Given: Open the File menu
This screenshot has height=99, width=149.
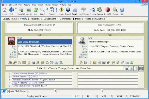Looking at the screenshot, I should (6, 5).
